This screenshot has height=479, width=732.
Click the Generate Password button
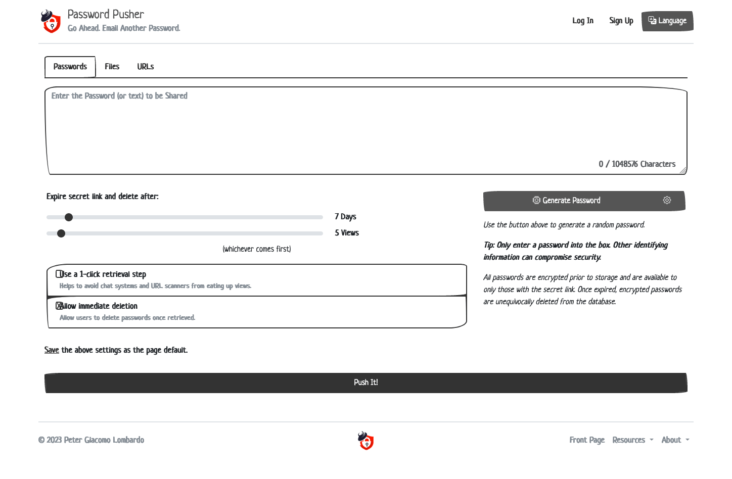[x=566, y=201]
